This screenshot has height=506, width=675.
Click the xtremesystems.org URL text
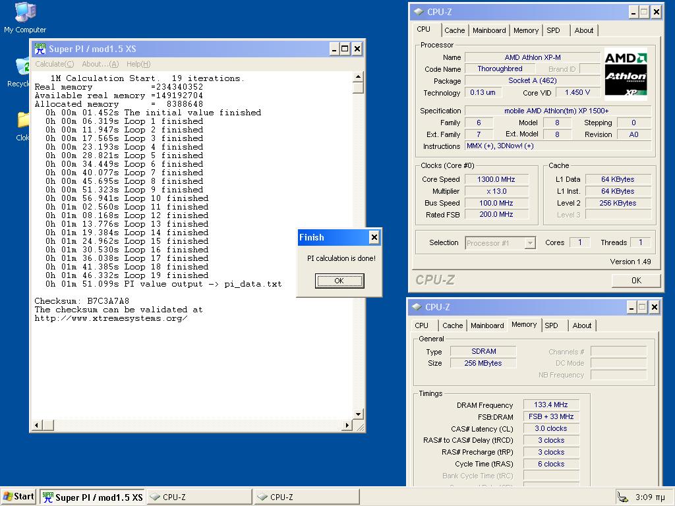click(x=111, y=318)
